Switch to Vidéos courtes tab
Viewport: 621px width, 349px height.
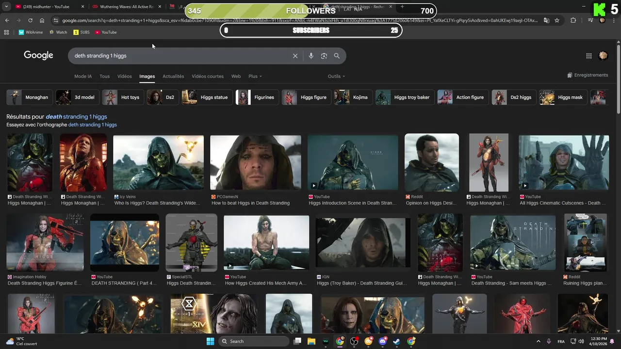208,76
